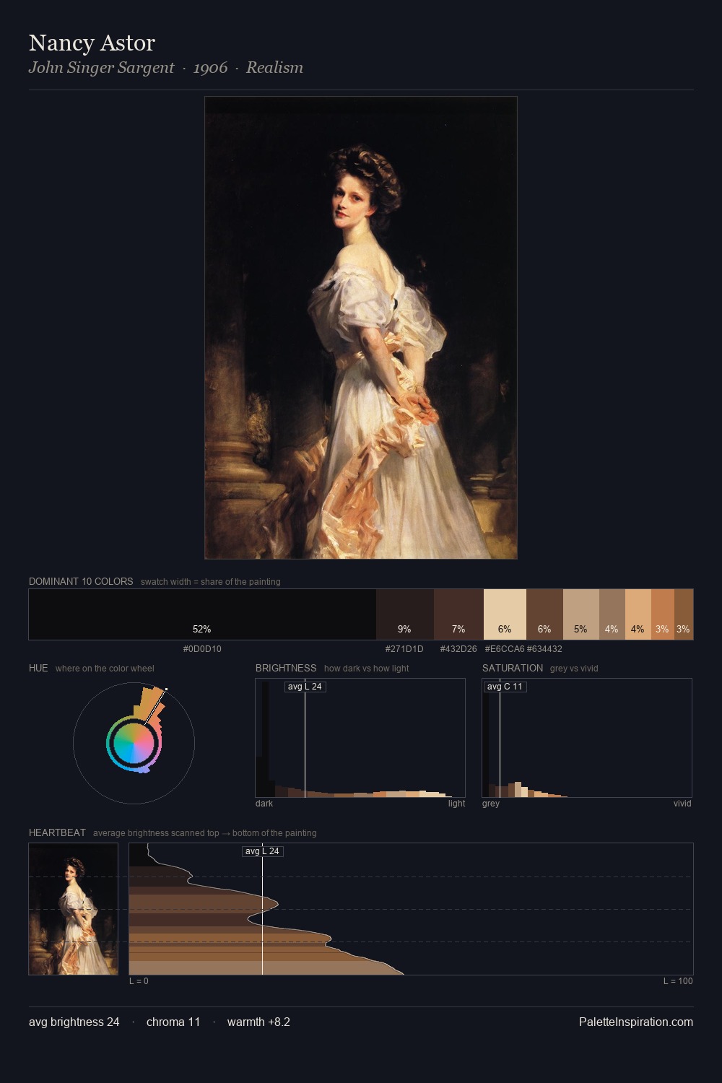Click the HUE section heading

[38, 668]
